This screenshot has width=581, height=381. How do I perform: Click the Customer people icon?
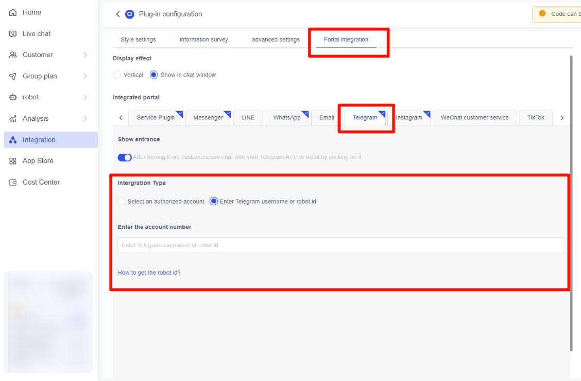(13, 55)
